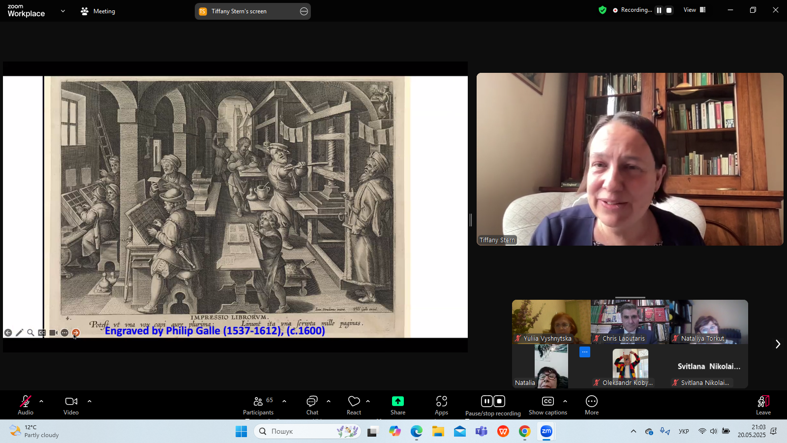
Task: Open the React emoji menu
Action: 354,405
